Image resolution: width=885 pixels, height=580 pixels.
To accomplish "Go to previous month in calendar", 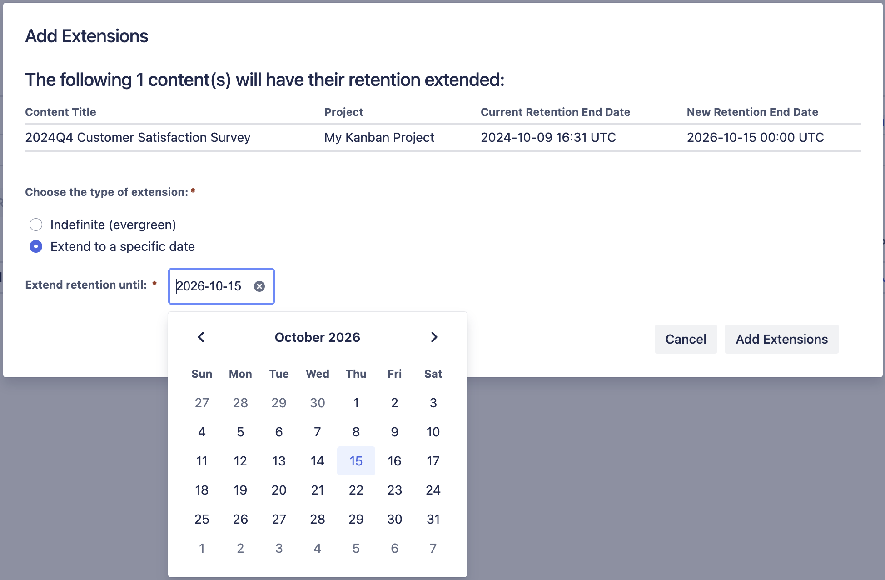I will [201, 337].
